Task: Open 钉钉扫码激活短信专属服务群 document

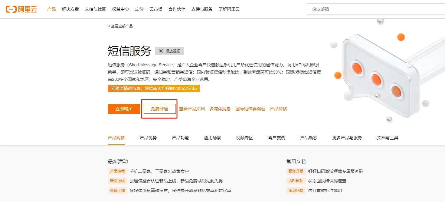Action: [x=335, y=171]
